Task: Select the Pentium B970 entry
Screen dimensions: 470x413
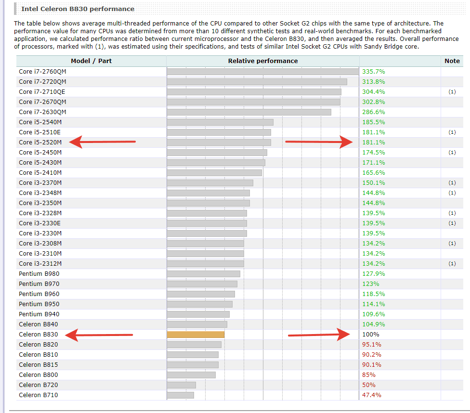Action: (x=39, y=284)
